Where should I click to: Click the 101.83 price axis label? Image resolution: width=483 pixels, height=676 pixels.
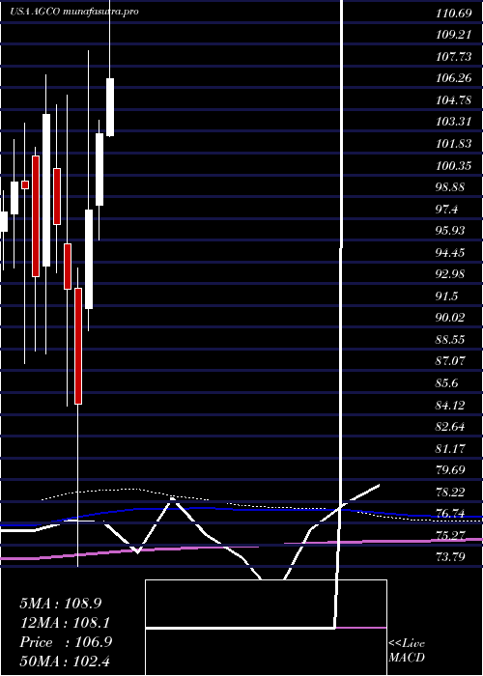point(453,144)
